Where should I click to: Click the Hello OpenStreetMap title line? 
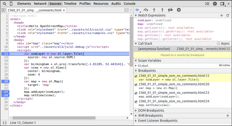pyautogui.click(x=47, y=26)
